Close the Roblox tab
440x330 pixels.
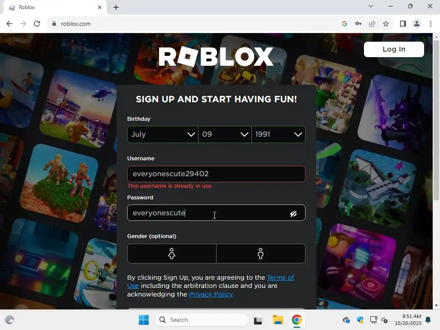point(100,7)
